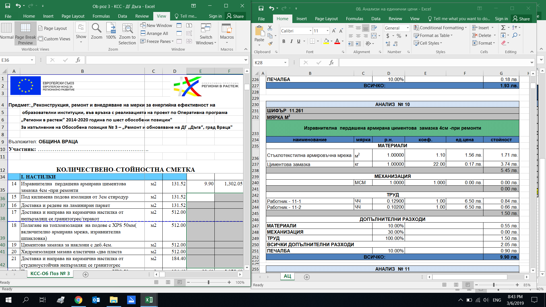Click the Fill Color paint bucket
The width and height of the screenshot is (546, 307).
[326, 41]
